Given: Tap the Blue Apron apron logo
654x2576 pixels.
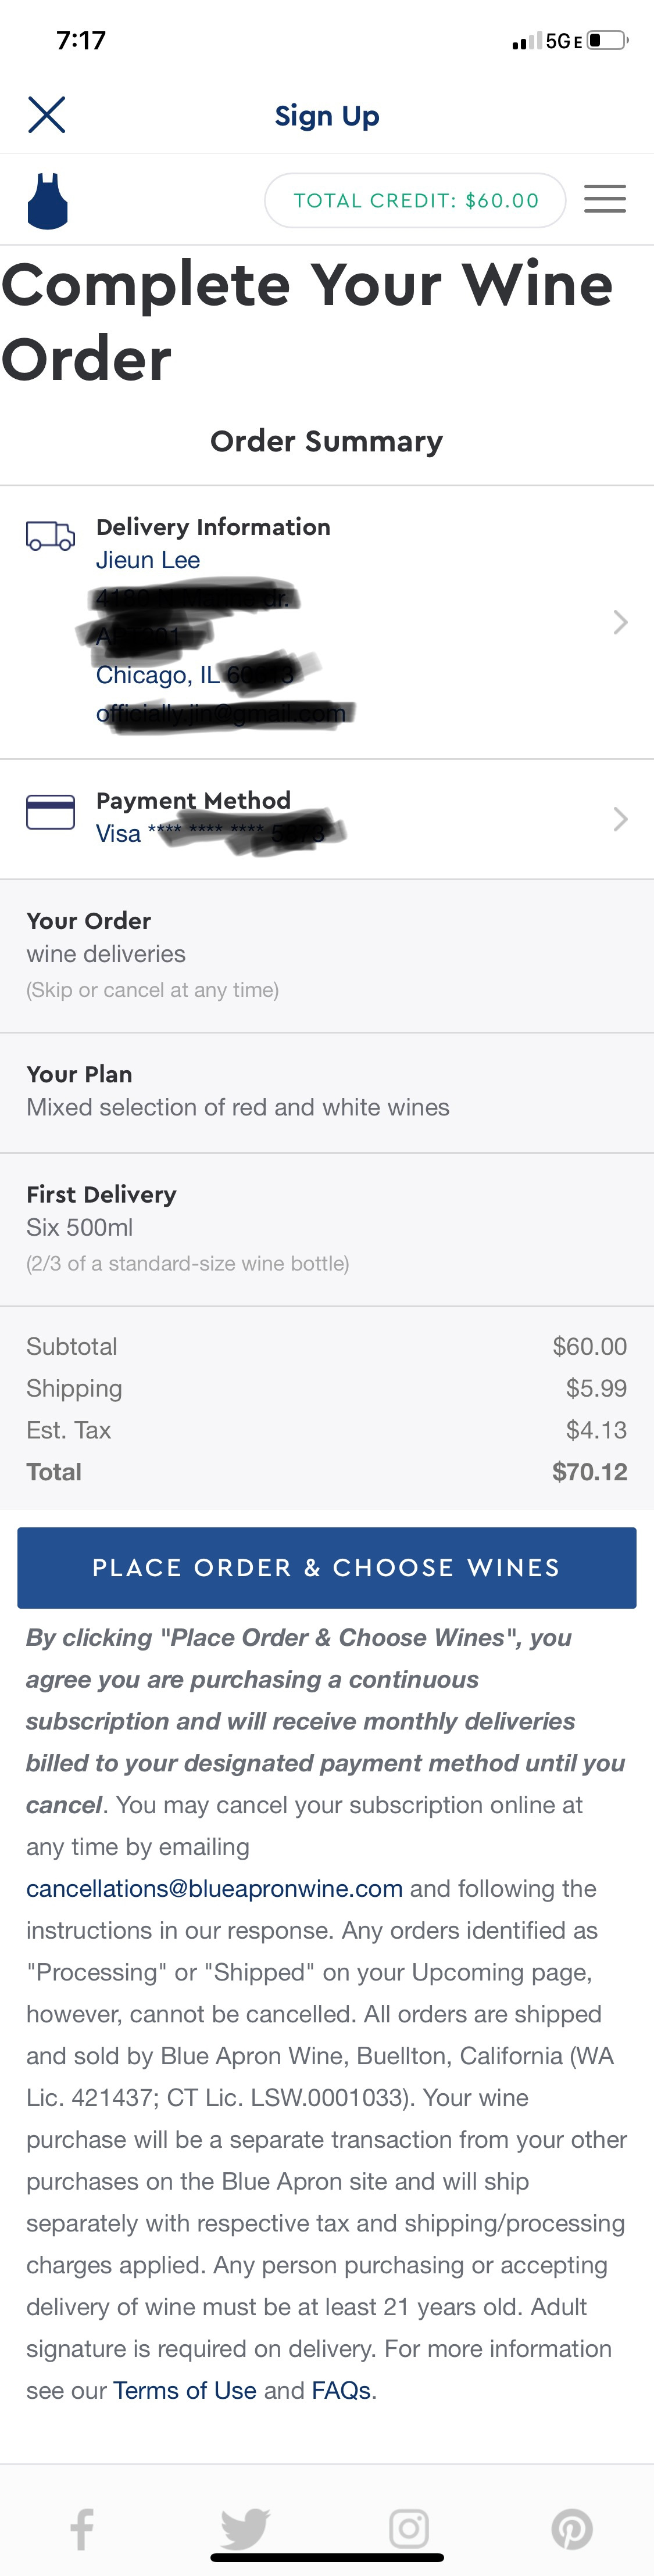Looking at the screenshot, I should (x=47, y=201).
